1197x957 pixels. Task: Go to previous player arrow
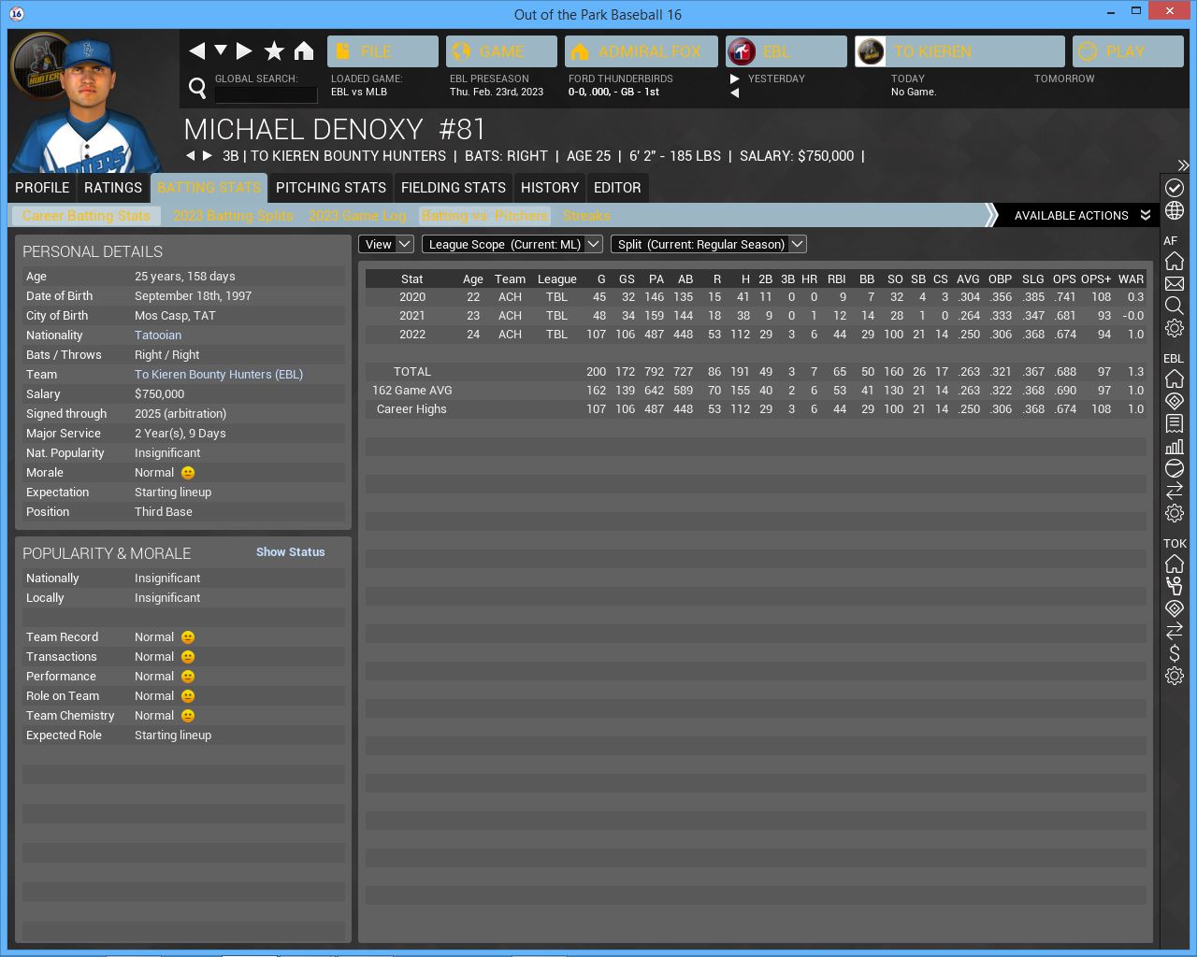191,156
